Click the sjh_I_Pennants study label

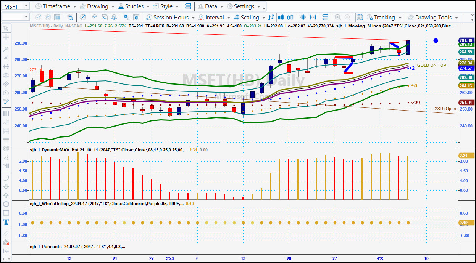77,247
